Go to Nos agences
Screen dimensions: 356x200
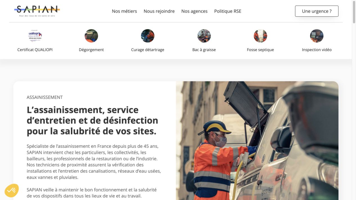[x=194, y=11]
